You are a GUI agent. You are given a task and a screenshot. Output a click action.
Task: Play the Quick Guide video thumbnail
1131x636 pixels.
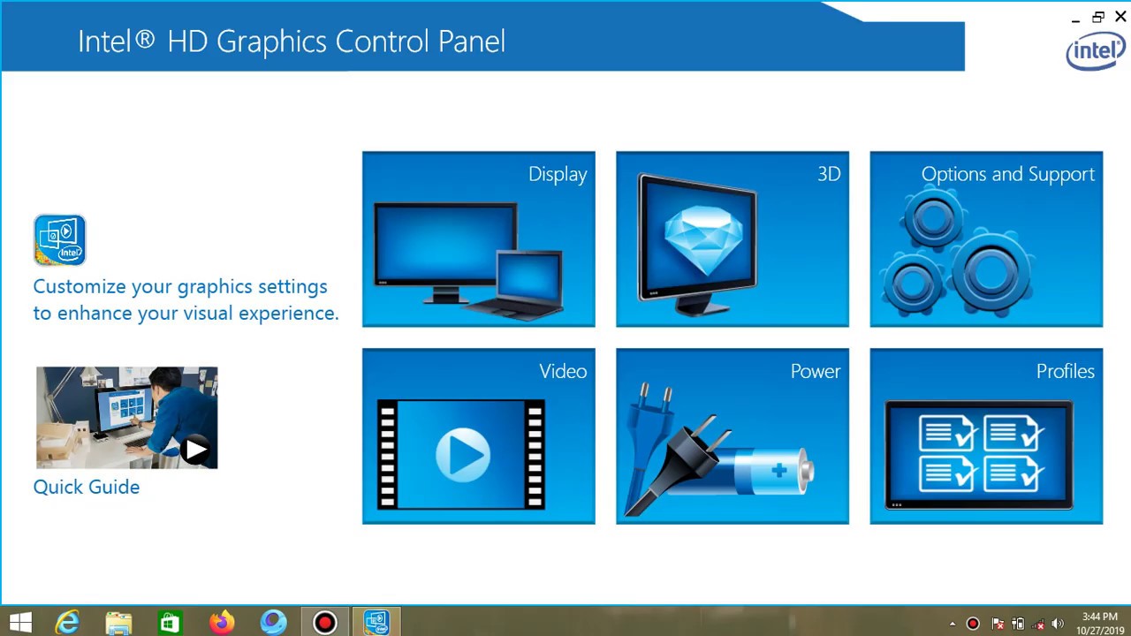click(126, 418)
